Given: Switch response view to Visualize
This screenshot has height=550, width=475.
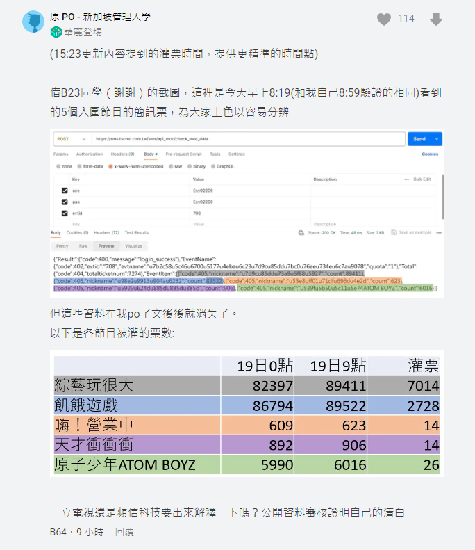Looking at the screenshot, I should pyautogui.click(x=133, y=246).
